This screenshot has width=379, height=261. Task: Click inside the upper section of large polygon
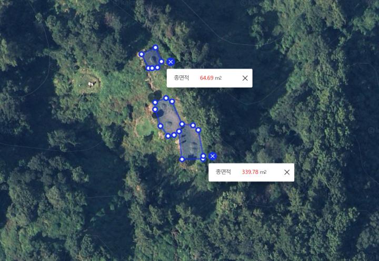point(167,118)
